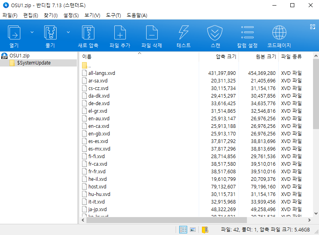Select file fi-fi.xvd
Image resolution: width=319 pixels, height=235 pixels.
coord(96,157)
